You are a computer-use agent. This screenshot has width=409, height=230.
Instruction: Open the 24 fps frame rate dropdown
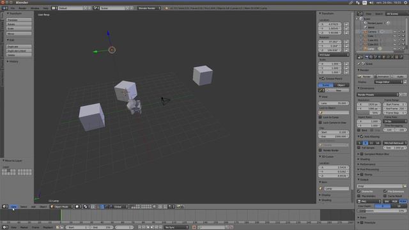[x=395, y=121]
